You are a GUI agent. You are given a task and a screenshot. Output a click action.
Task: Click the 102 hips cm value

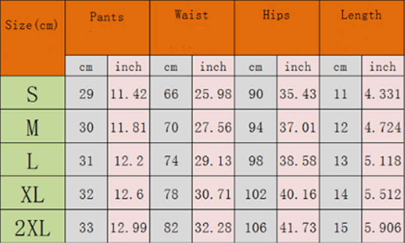(x=256, y=194)
